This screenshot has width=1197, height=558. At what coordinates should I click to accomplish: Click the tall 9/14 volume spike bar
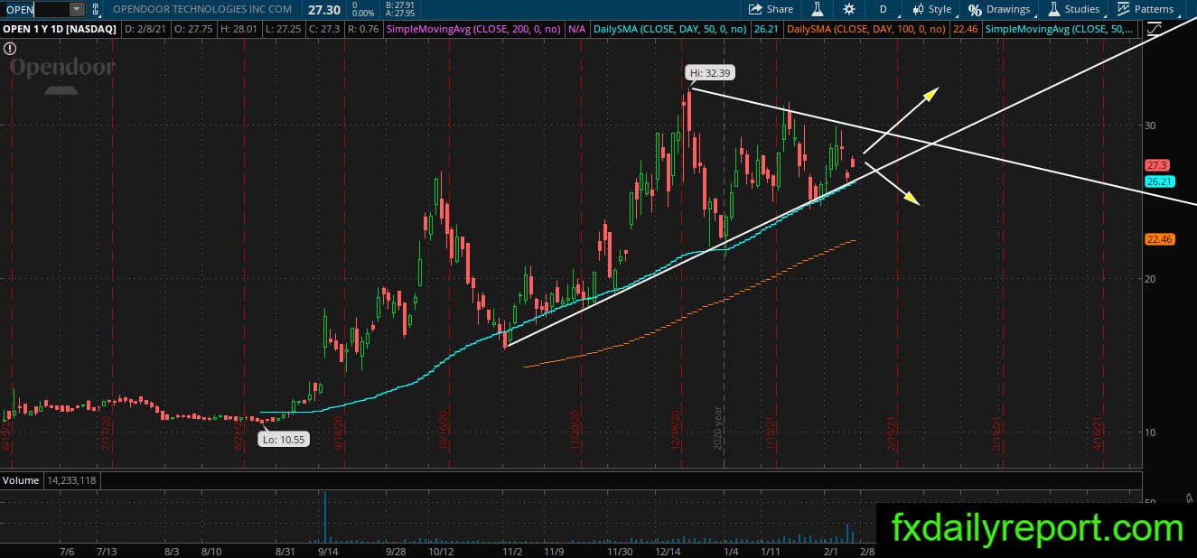pos(325,516)
